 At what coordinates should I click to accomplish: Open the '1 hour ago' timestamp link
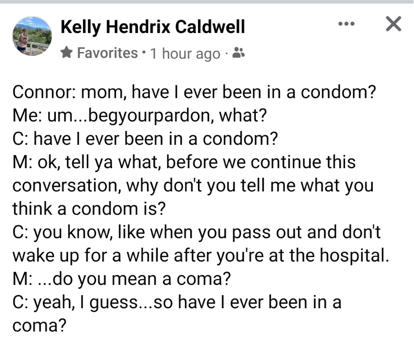(185, 53)
